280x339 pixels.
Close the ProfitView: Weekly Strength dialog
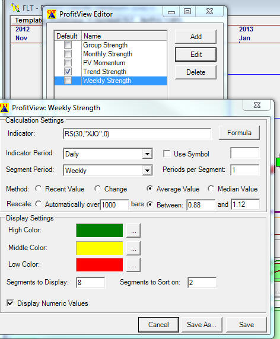pyautogui.click(x=257, y=105)
